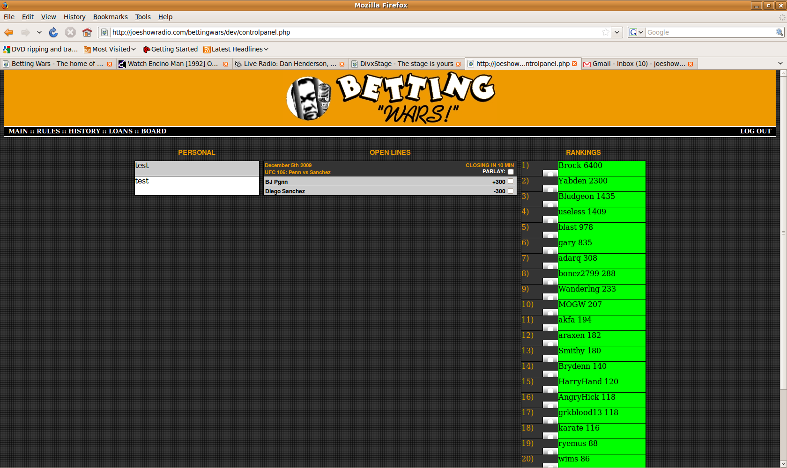Click the Betting Wars logo banner
This screenshot has width=787, height=468.
tap(390, 97)
